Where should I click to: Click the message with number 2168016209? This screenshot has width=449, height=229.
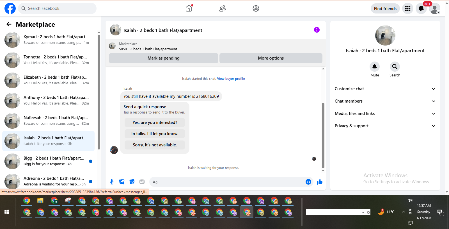coord(171,96)
